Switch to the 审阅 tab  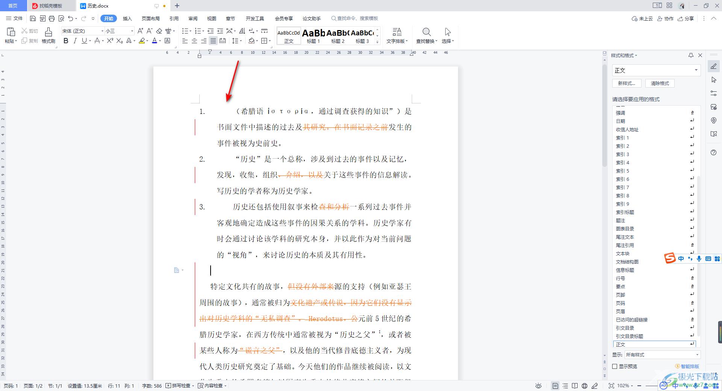(193, 18)
